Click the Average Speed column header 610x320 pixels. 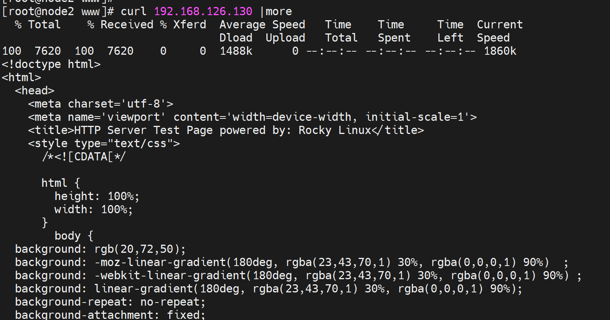(262, 25)
